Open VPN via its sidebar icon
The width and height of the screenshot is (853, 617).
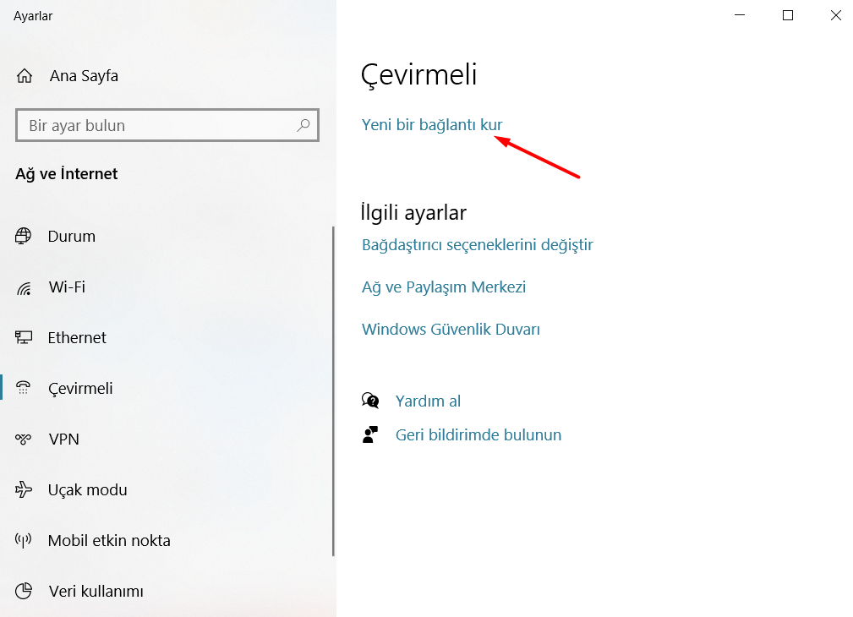tap(24, 440)
